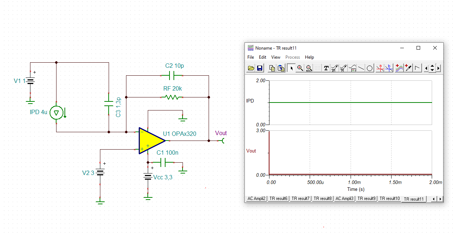This screenshot has width=456, height=234.
Task: Select the Line drawing tool
Action: (x=361, y=68)
